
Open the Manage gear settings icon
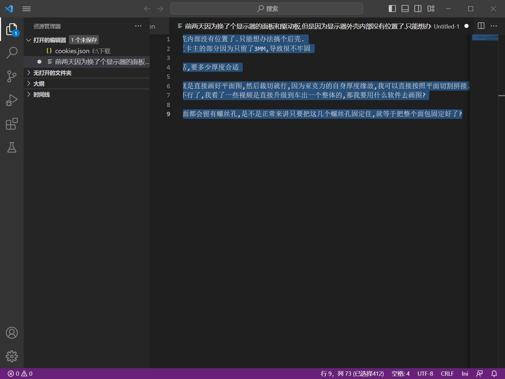(x=12, y=356)
